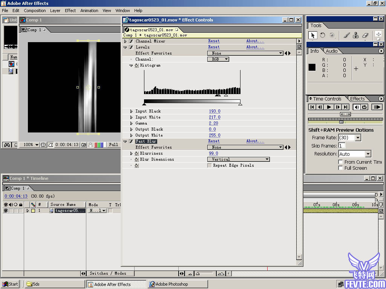This screenshot has height=289, width=386.
Task: Step back one frame in Time Controls
Action: pos(320,107)
